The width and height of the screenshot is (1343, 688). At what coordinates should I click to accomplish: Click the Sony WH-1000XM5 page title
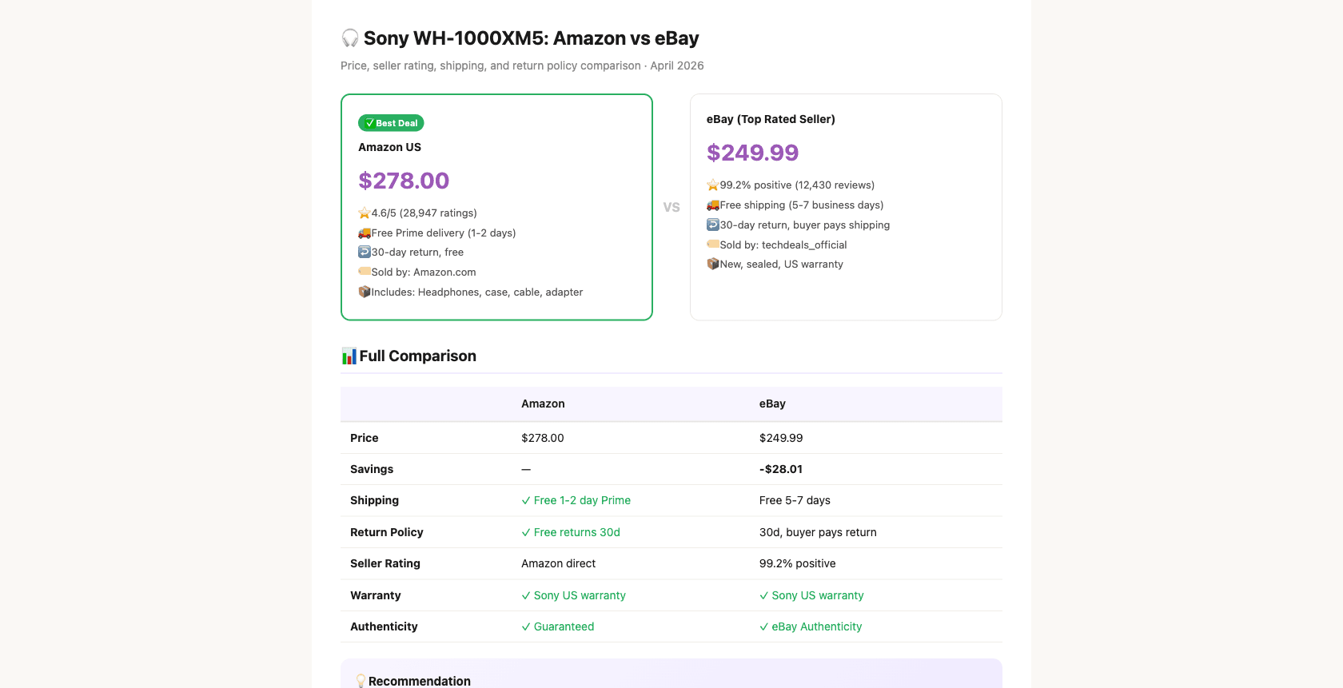click(x=531, y=38)
